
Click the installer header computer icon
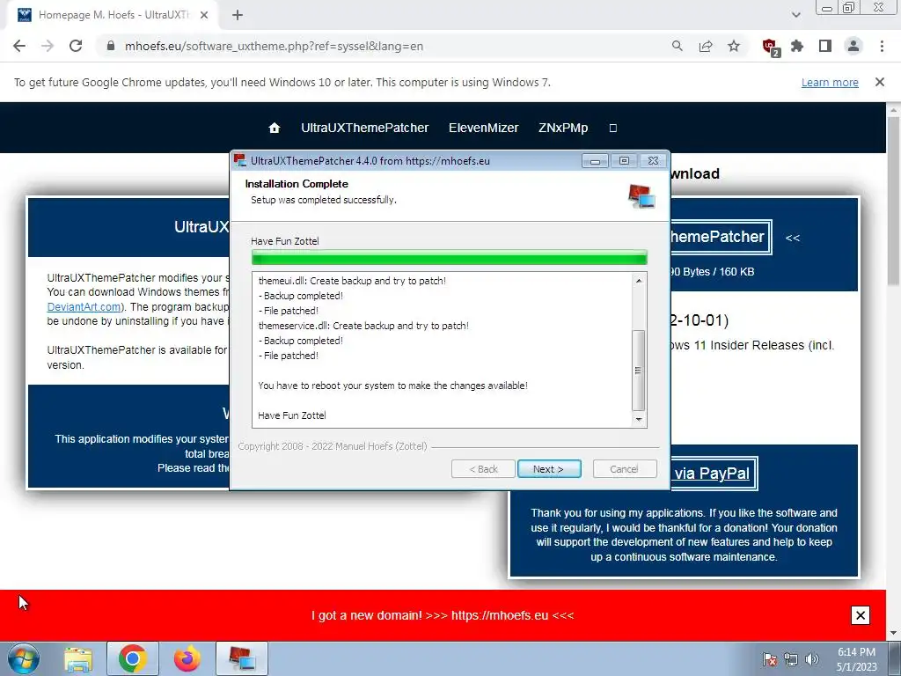coord(641,196)
